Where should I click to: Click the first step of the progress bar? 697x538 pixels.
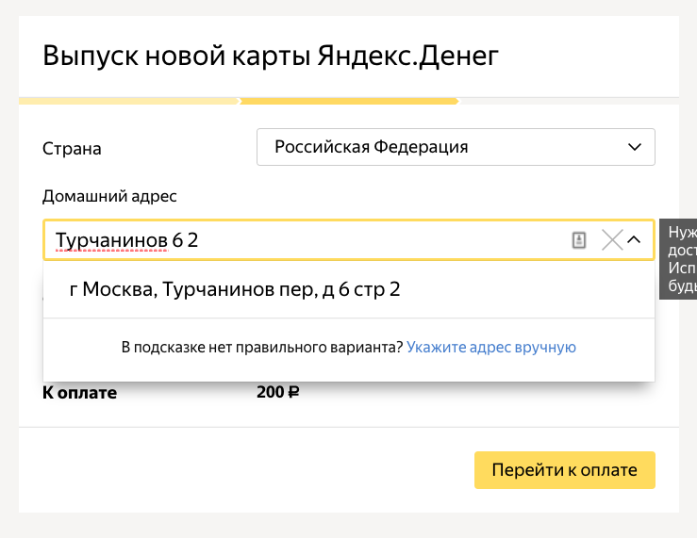coord(129,101)
